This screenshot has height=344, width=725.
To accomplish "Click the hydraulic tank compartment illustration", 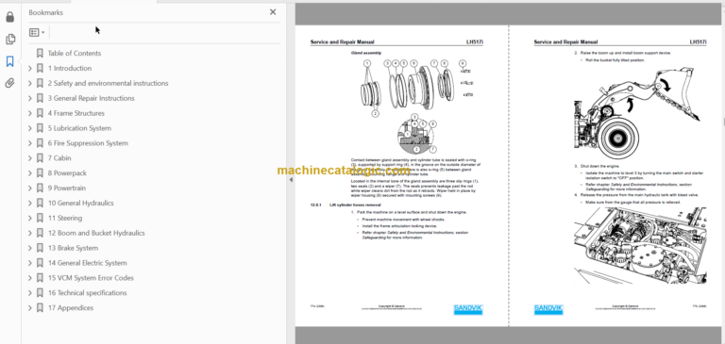I will [x=640, y=246].
